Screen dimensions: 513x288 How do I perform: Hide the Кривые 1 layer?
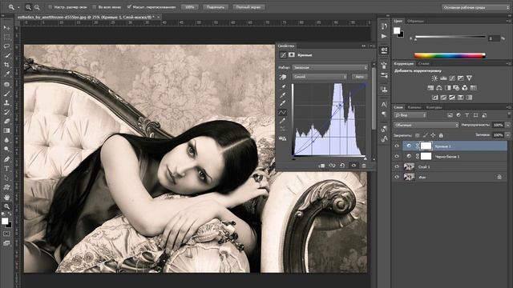click(x=397, y=146)
